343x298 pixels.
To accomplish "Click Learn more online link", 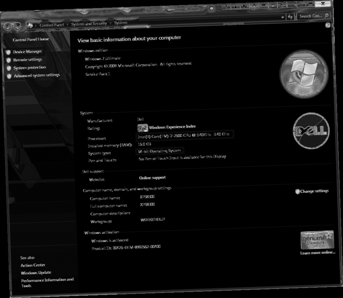I will pos(318,253).
